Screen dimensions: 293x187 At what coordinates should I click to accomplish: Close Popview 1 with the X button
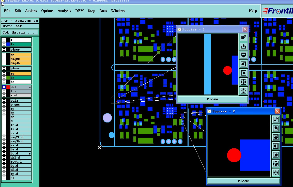click(245, 29)
